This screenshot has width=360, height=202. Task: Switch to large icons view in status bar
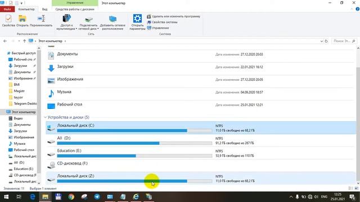tap(356, 189)
